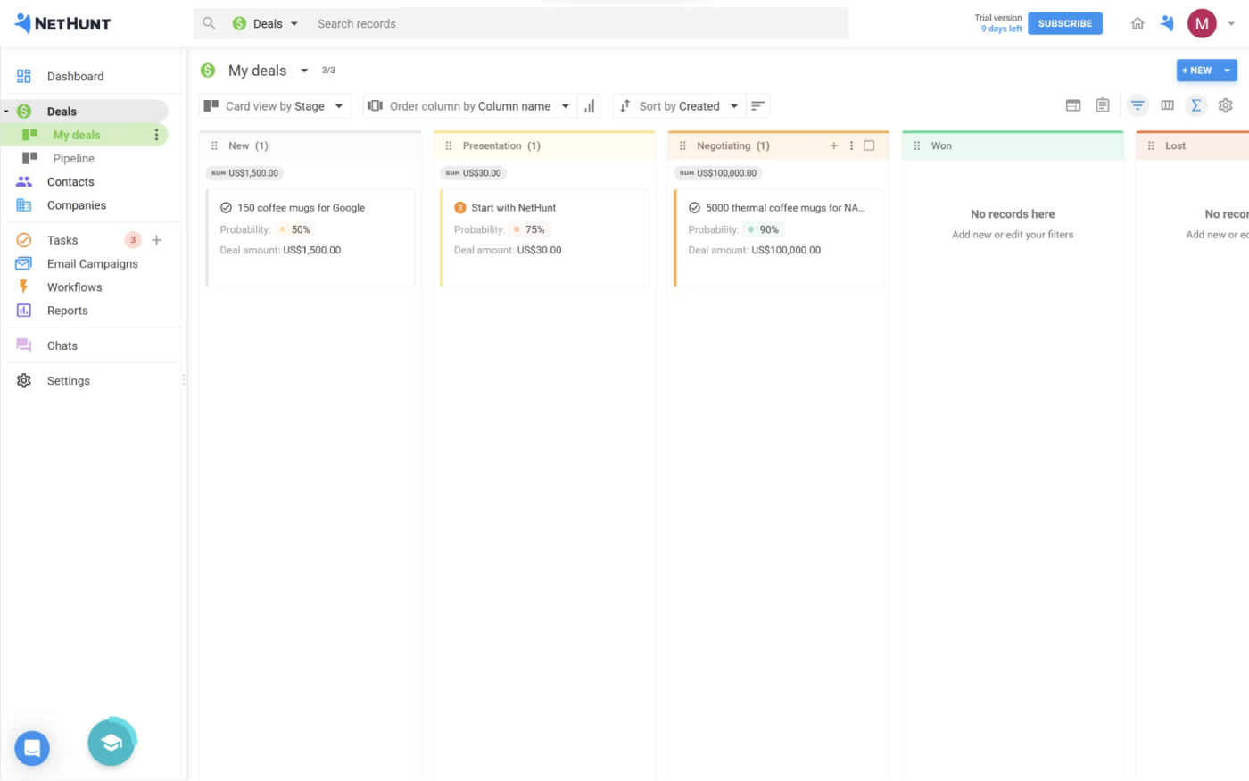1249x781 pixels.
Task: Click the + NEW button
Action: tap(1197, 71)
